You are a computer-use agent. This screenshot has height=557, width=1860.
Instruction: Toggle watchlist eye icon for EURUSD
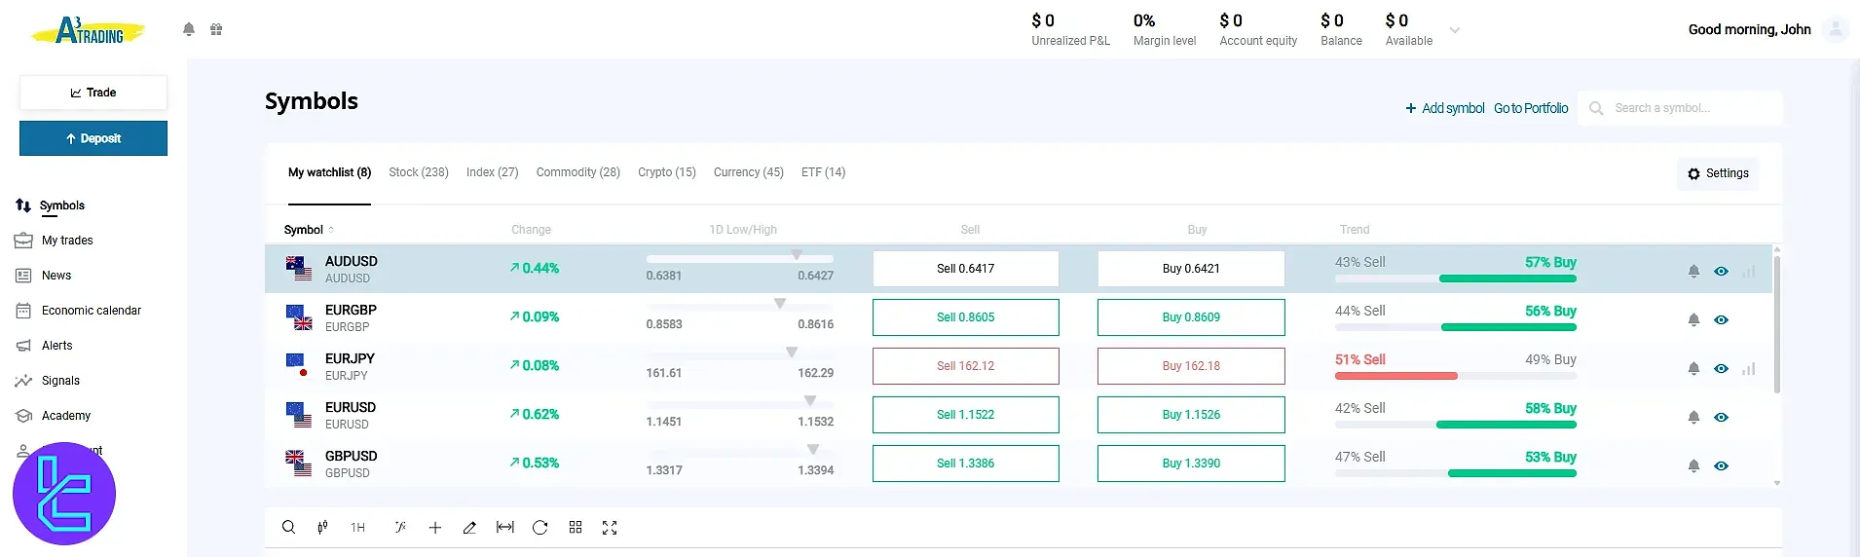coord(1721,417)
